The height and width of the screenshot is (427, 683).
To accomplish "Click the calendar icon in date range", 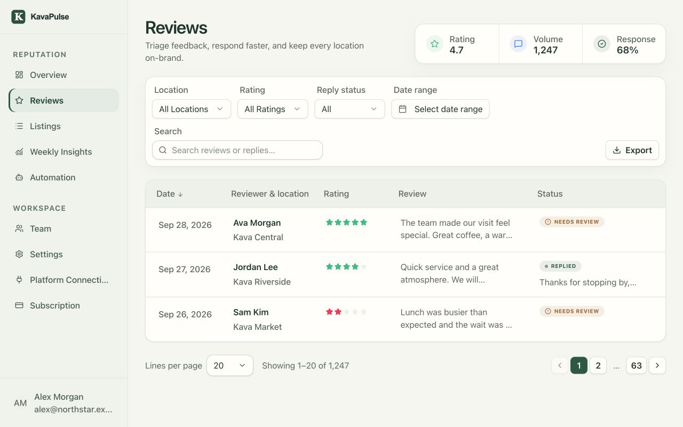I will click(x=403, y=109).
